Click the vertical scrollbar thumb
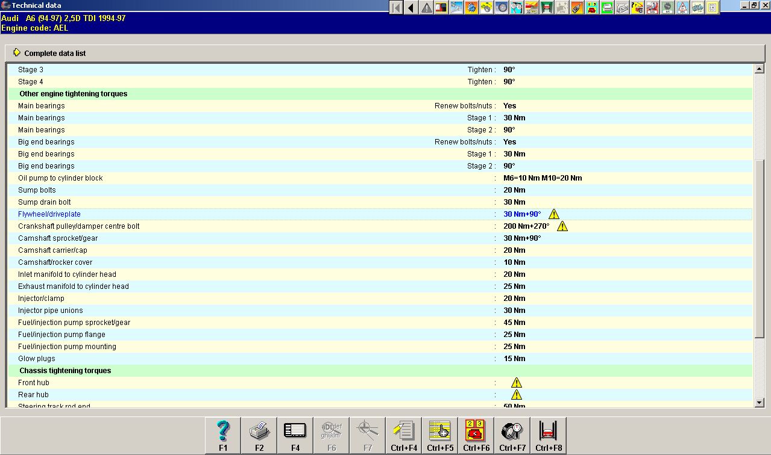 click(x=760, y=249)
